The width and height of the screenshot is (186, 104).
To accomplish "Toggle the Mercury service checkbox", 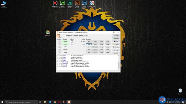I will point(60,50).
